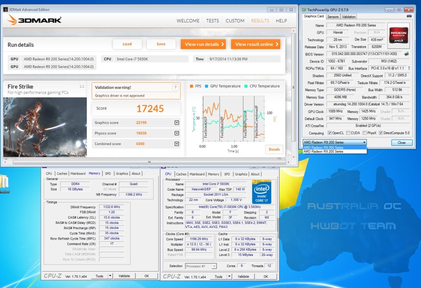Click the Save button in Run details
421x288 pixels.
click(161, 44)
